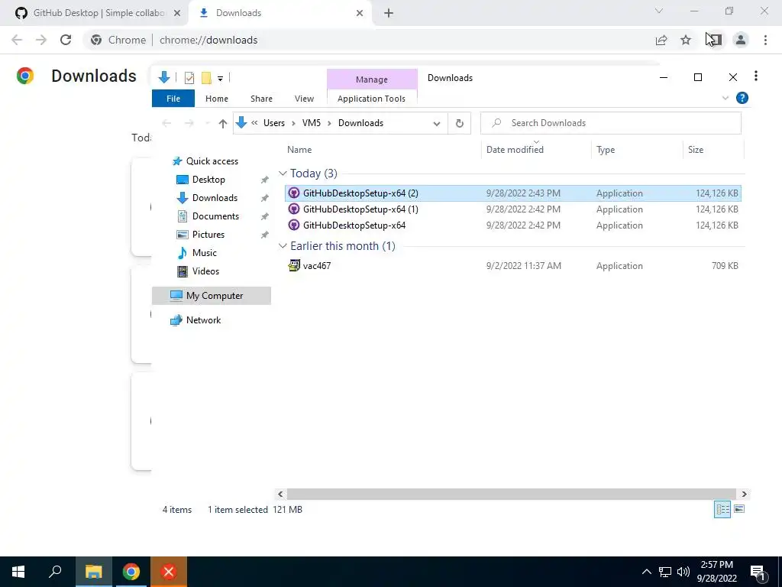
Task: Open the GitHubDesktopSetup-x64 (2) installer icon
Action: 294,193
